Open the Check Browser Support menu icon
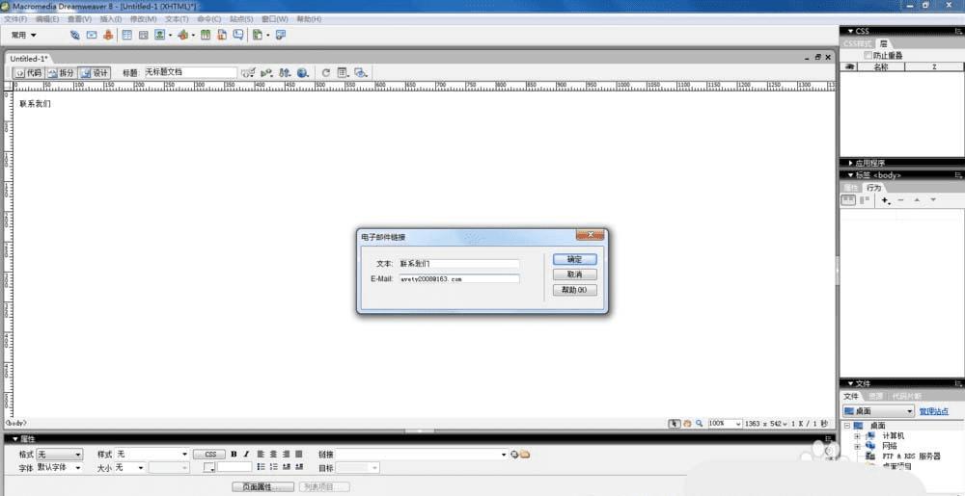Screen dimensions: 965x496 pos(248,72)
